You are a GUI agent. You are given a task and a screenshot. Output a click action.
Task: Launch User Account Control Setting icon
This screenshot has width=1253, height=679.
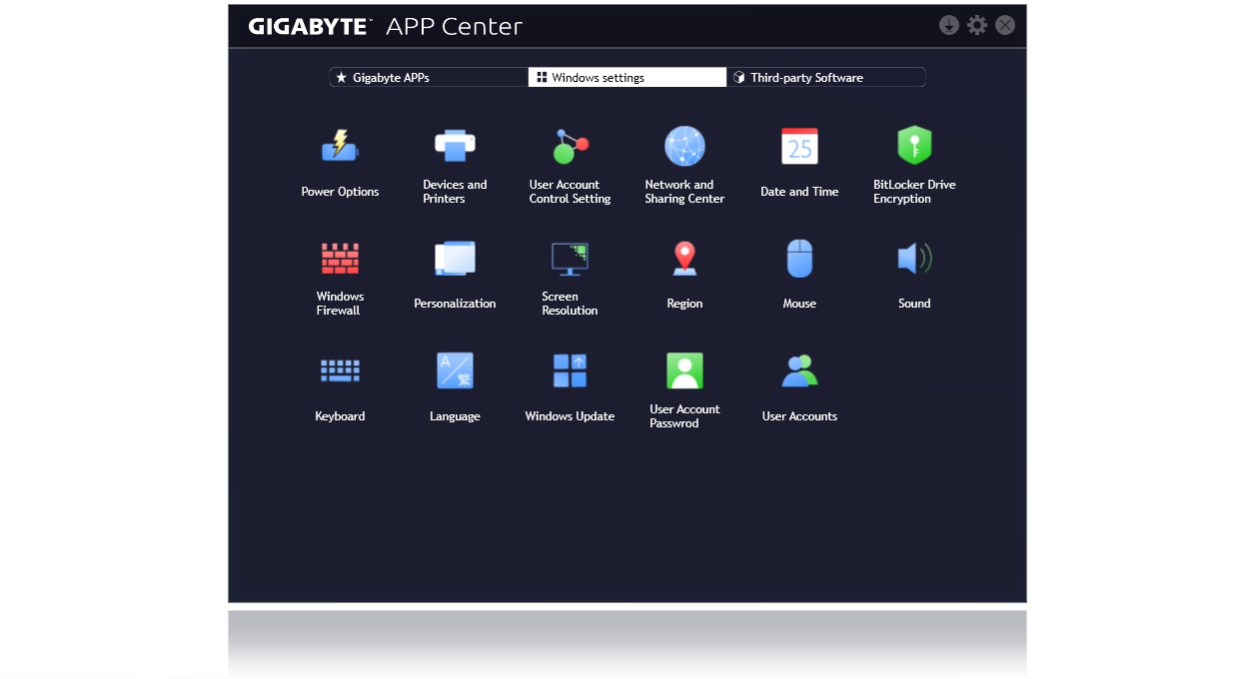click(570, 147)
